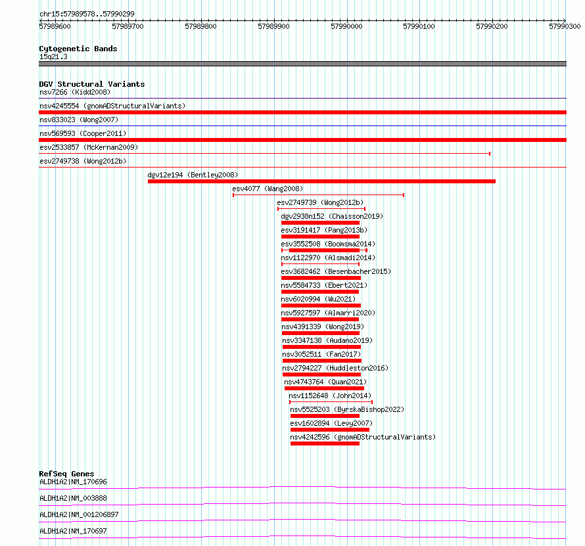The height and width of the screenshot is (546, 585).
Task: Click the gray 15q21.3 cytoband bar
Action: (302, 64)
